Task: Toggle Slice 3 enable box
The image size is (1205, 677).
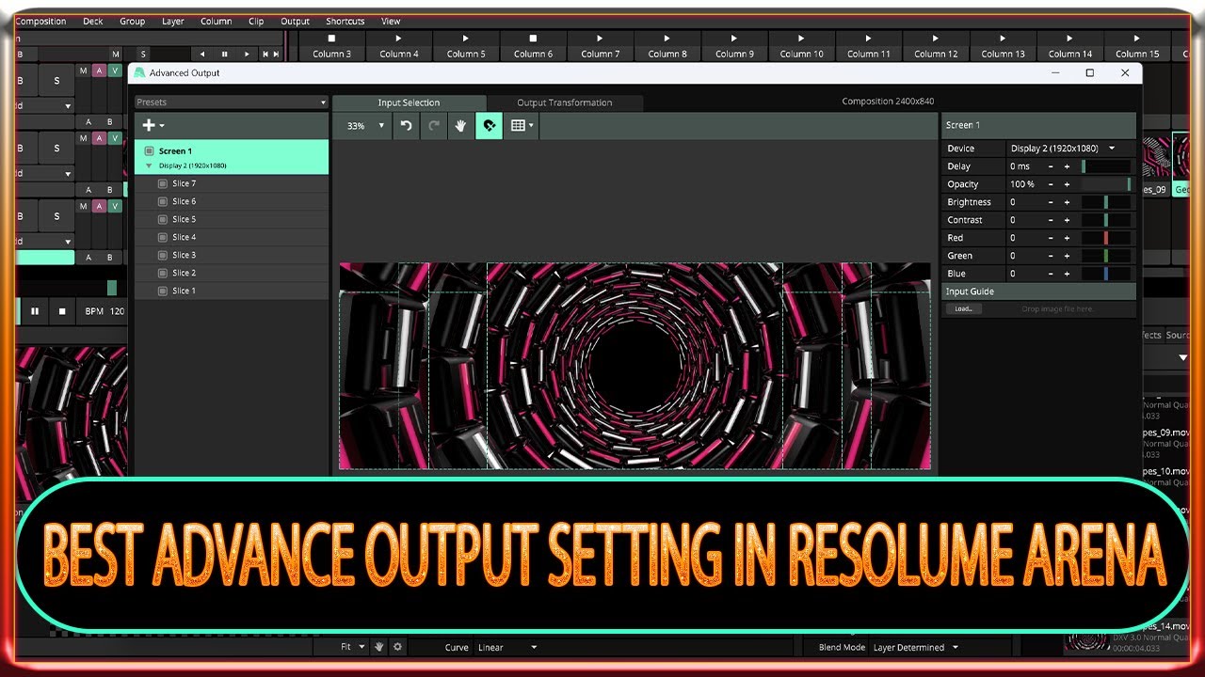Action: (x=163, y=256)
